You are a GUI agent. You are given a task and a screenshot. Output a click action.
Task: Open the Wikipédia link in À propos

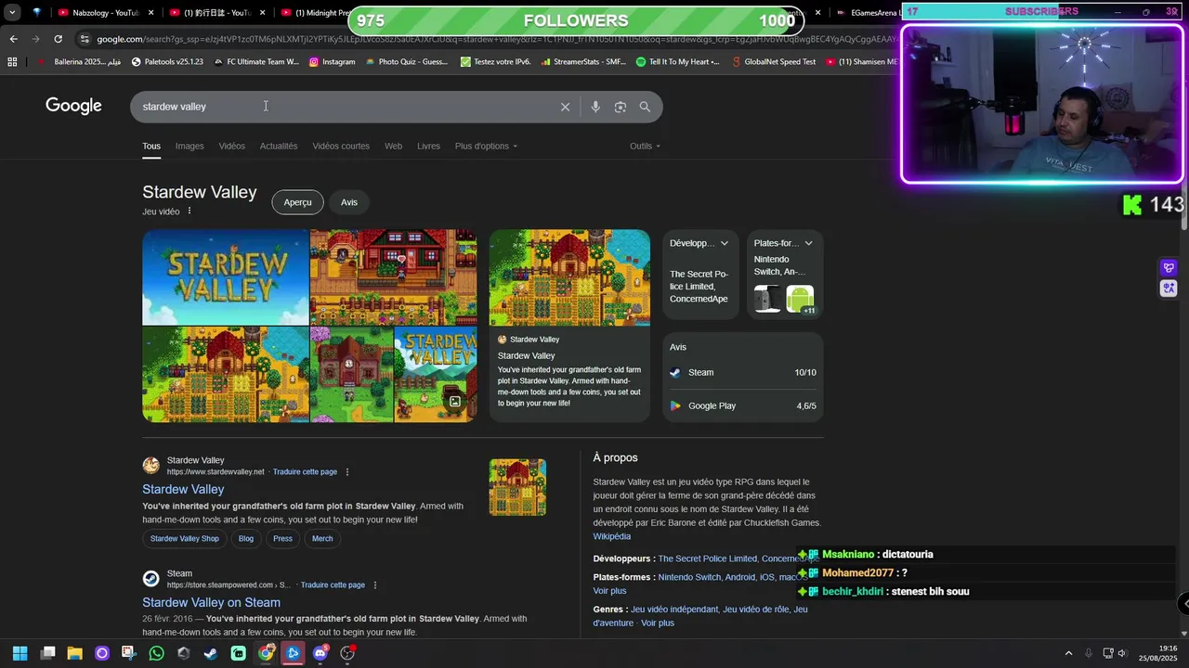pyautogui.click(x=612, y=536)
